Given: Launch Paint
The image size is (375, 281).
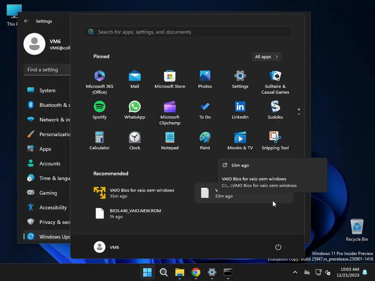Looking at the screenshot, I should [205, 140].
